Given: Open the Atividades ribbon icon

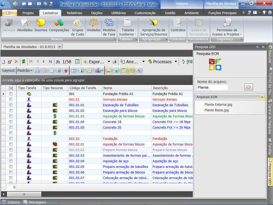Looking at the screenshot, I should [x=25, y=25].
